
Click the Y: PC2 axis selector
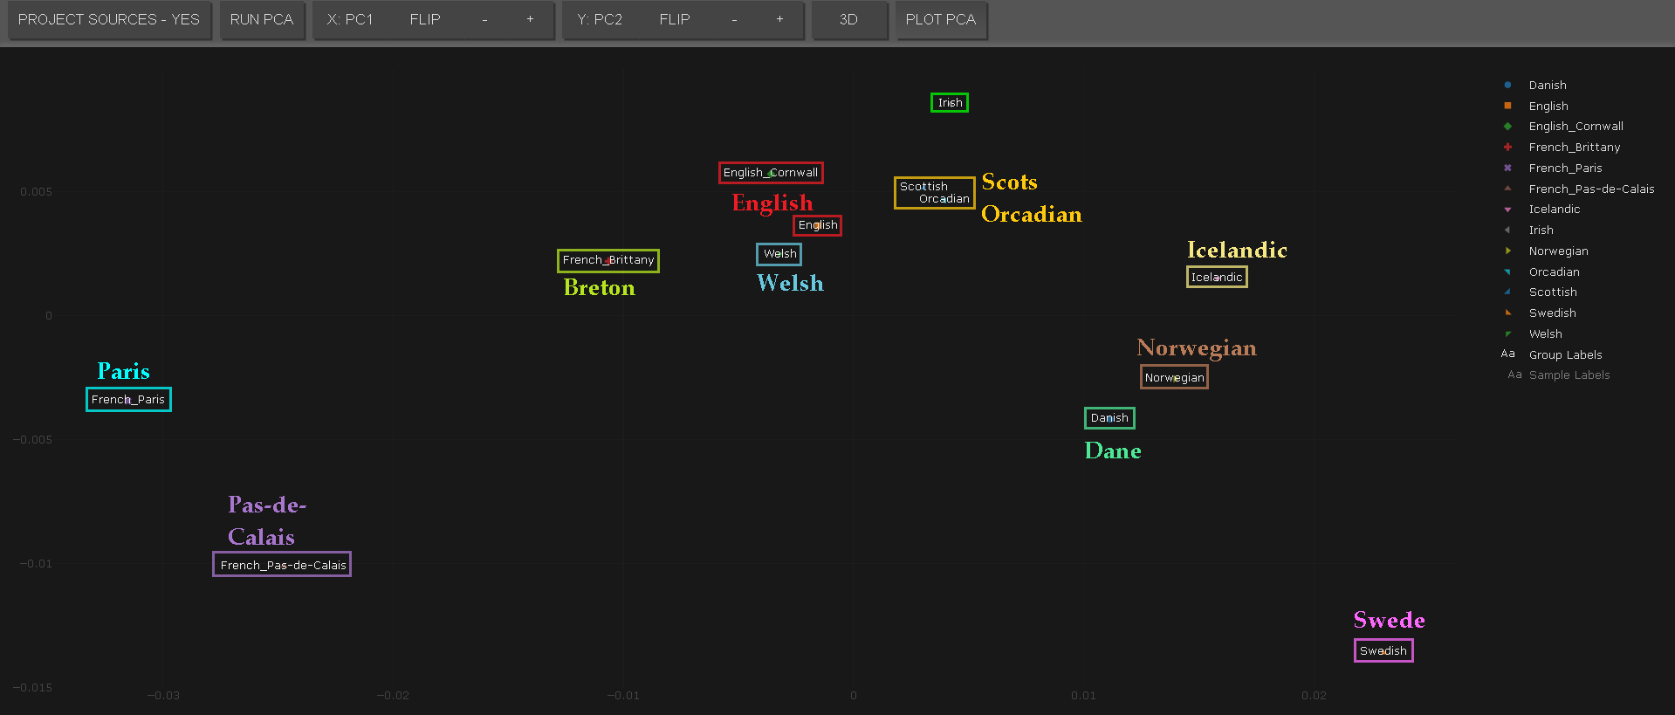tap(600, 20)
